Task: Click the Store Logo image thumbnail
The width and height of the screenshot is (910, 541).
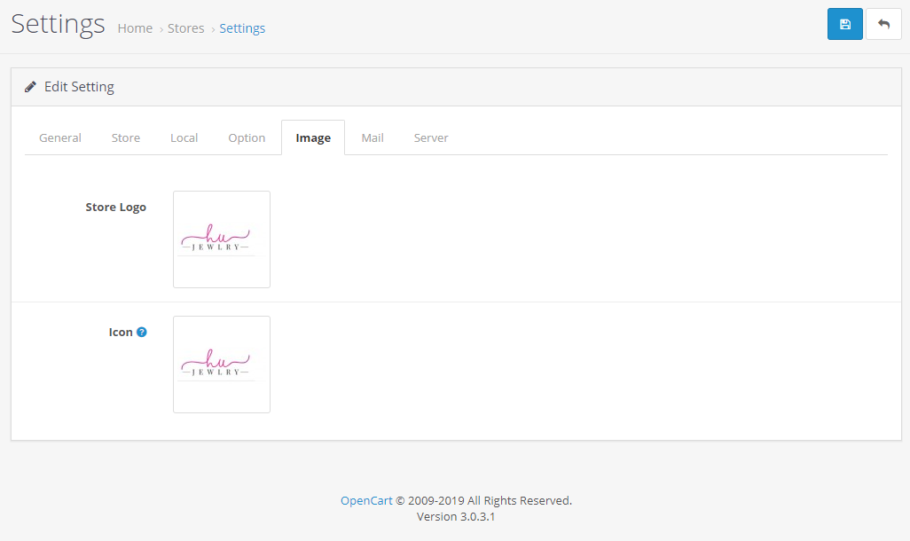Action: pyautogui.click(x=222, y=239)
